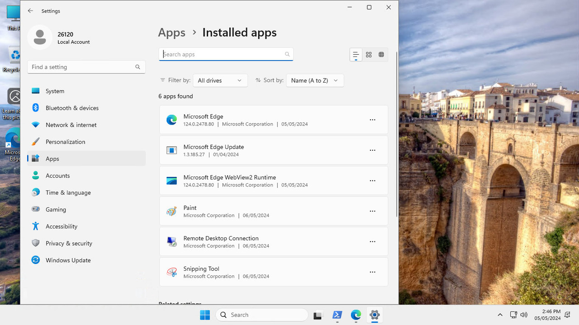Click the magnifier in Find a setting
This screenshot has height=325, width=579.
138,67
